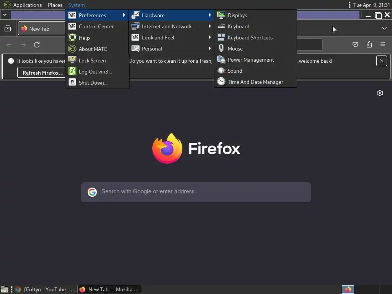
Task: Open Displays preferences
Action: 255,15
